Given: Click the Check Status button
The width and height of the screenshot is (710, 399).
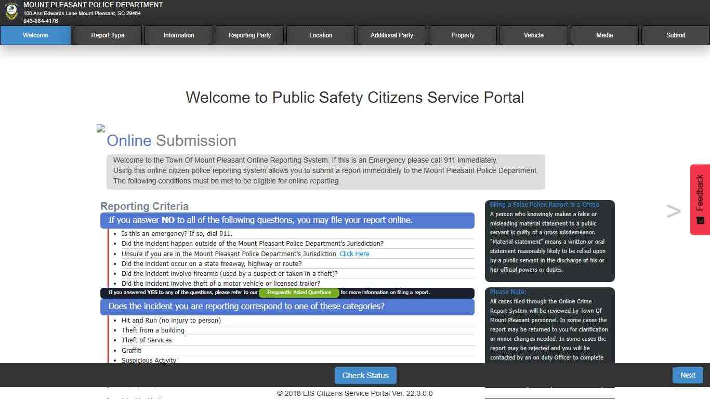Looking at the screenshot, I should pyautogui.click(x=365, y=375).
